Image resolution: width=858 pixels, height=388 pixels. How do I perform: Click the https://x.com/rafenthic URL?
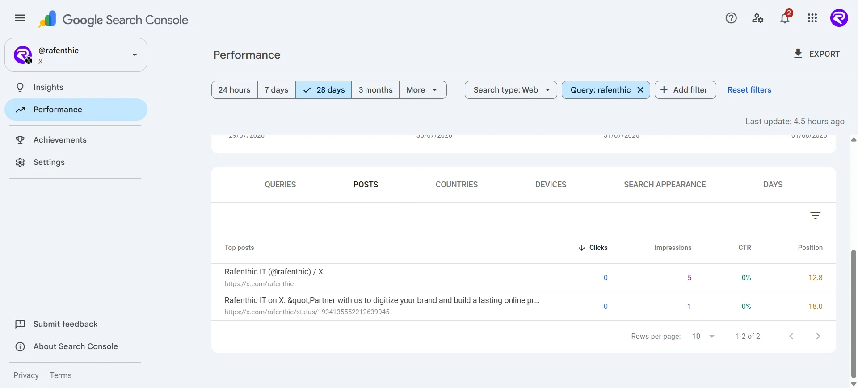pyautogui.click(x=259, y=284)
